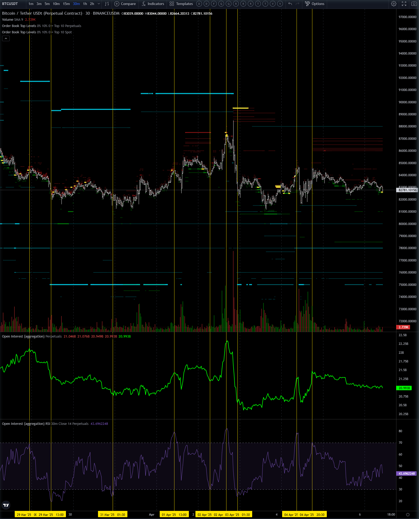Viewport: 419px width, 519px height.
Task: Click the 18:00 time axis label
Action: [x=391, y=515]
